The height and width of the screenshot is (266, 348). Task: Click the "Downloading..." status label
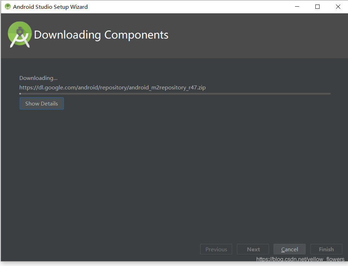point(38,78)
